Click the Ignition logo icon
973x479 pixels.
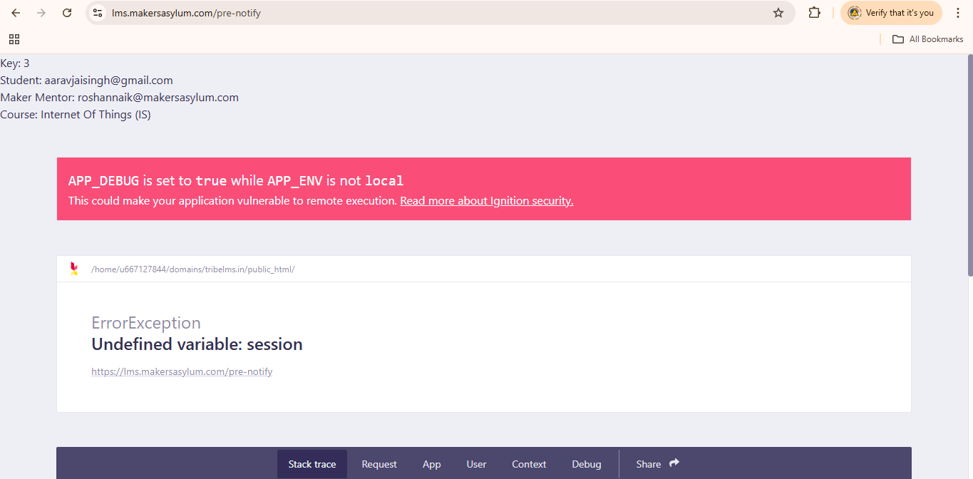(73, 269)
